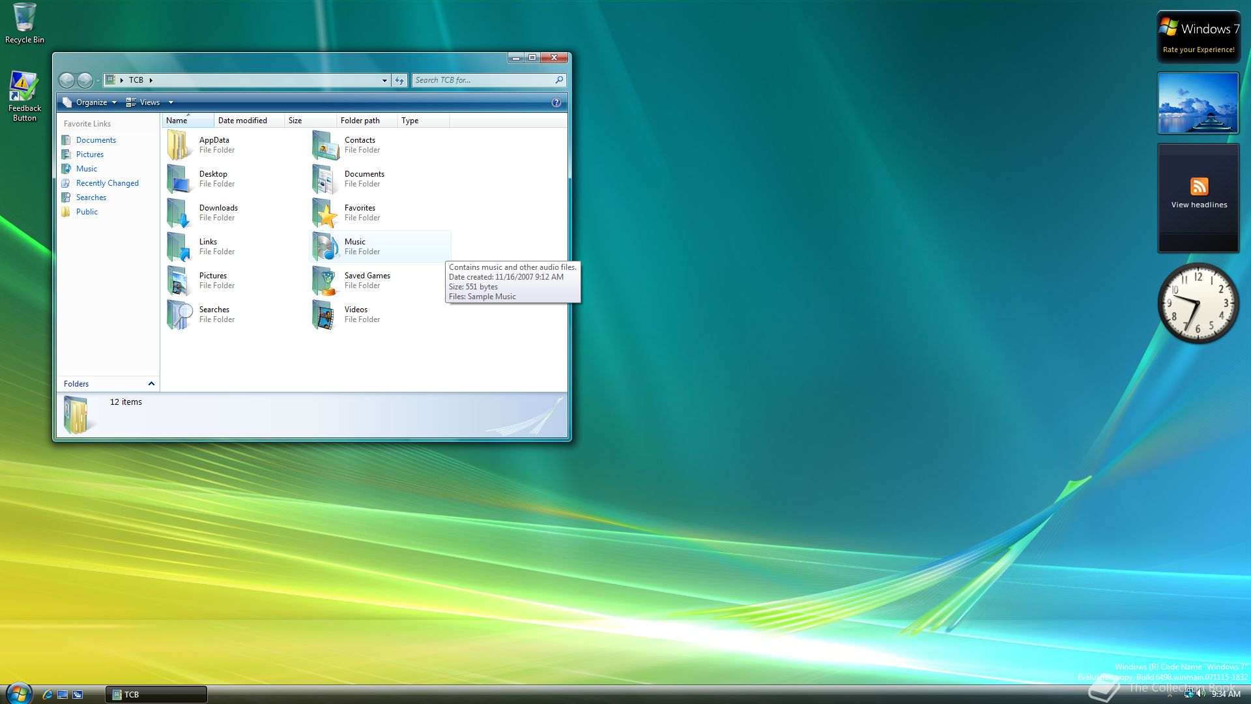Click the Explorer back arrow button
Screen dimensions: 1251x704
click(66, 80)
